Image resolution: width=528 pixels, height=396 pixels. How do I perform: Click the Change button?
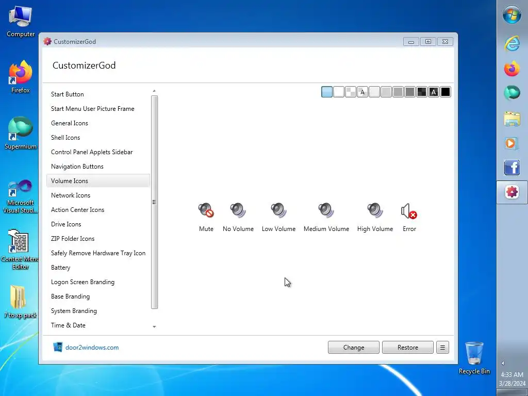tap(354, 348)
